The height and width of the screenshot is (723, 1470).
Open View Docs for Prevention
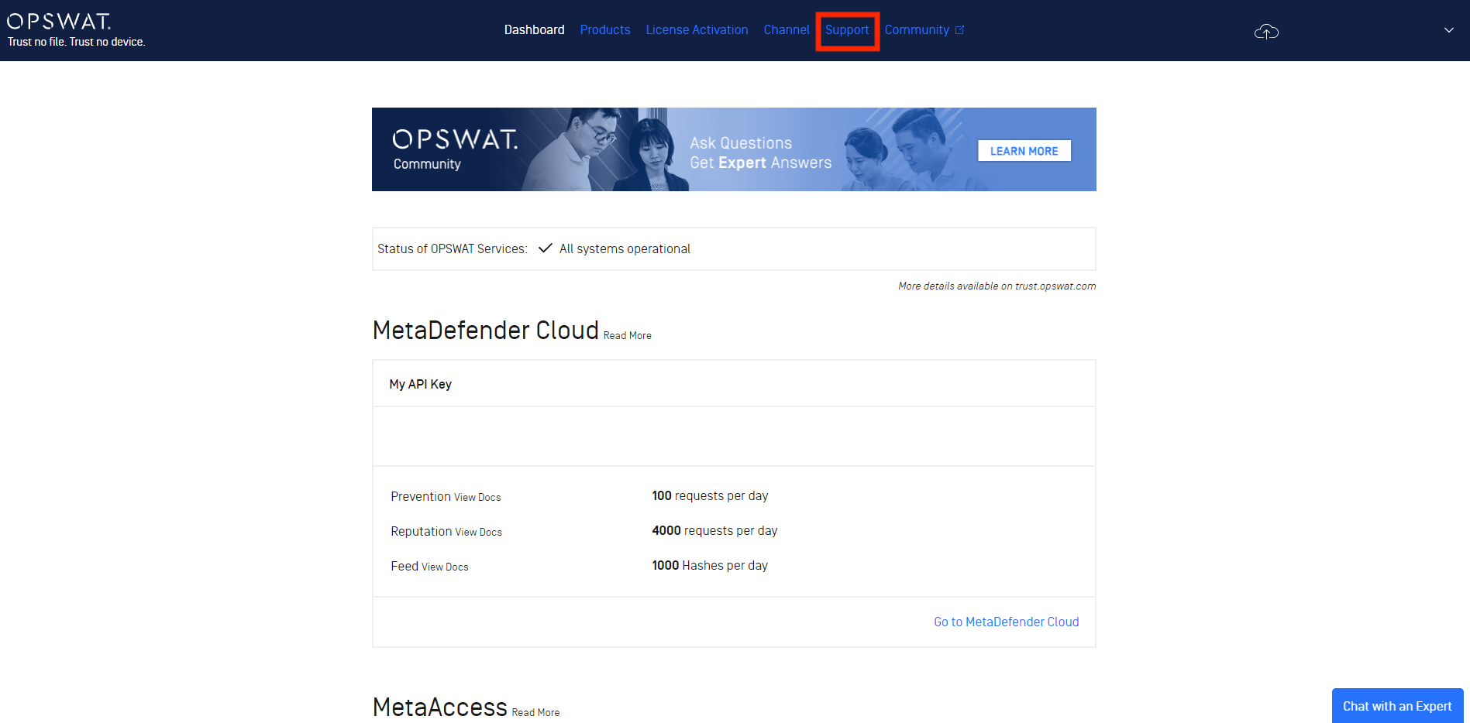point(477,497)
